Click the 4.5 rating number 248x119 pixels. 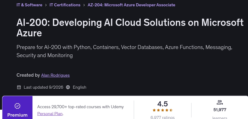(162, 104)
